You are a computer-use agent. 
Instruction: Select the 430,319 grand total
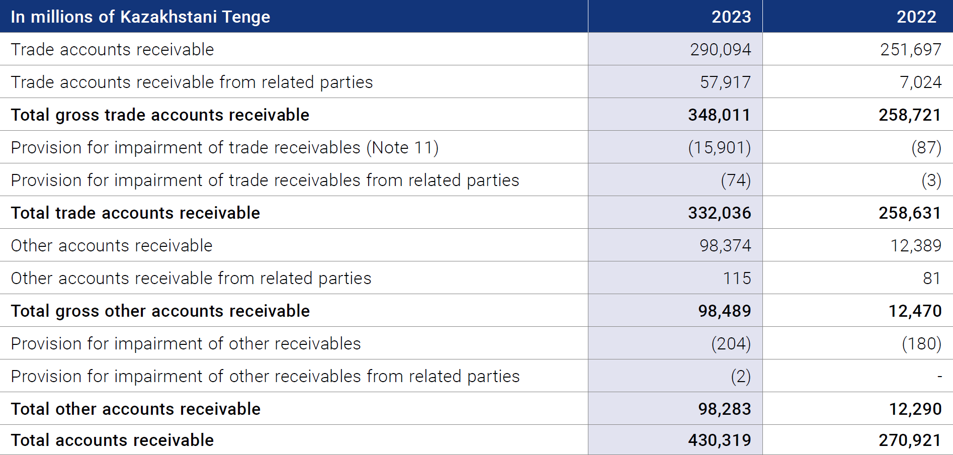[x=719, y=440]
